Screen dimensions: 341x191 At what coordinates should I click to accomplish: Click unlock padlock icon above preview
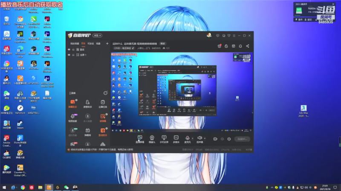(226, 46)
